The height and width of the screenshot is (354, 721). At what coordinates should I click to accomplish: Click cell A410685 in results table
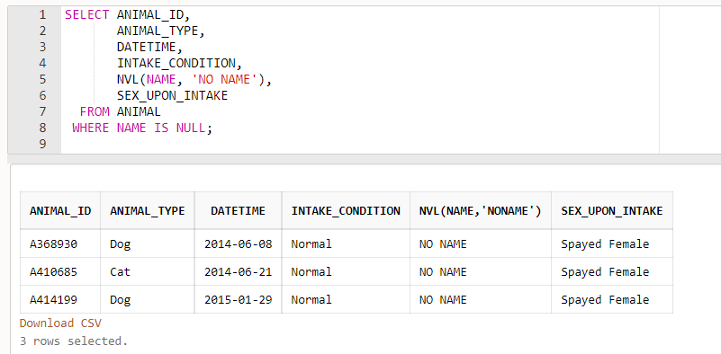(x=60, y=272)
